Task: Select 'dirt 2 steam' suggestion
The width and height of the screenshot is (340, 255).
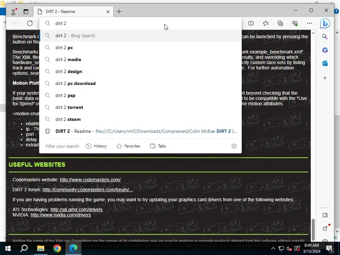Action: pos(140,119)
